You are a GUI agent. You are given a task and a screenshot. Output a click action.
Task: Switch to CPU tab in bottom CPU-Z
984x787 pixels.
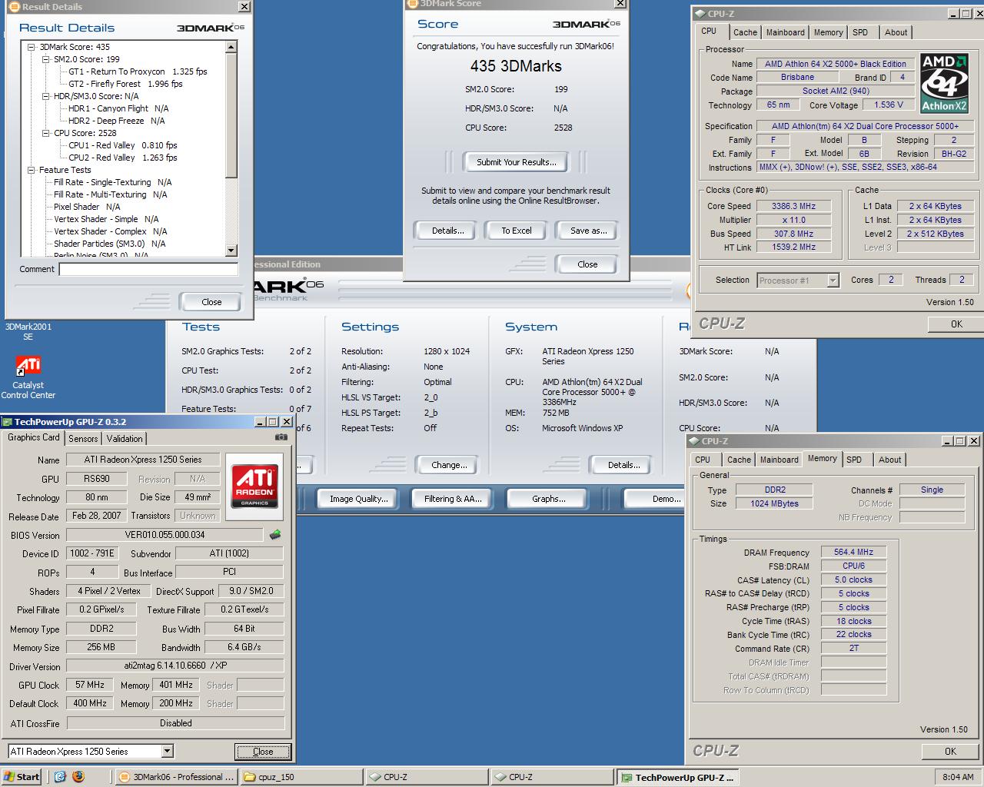[x=703, y=460]
